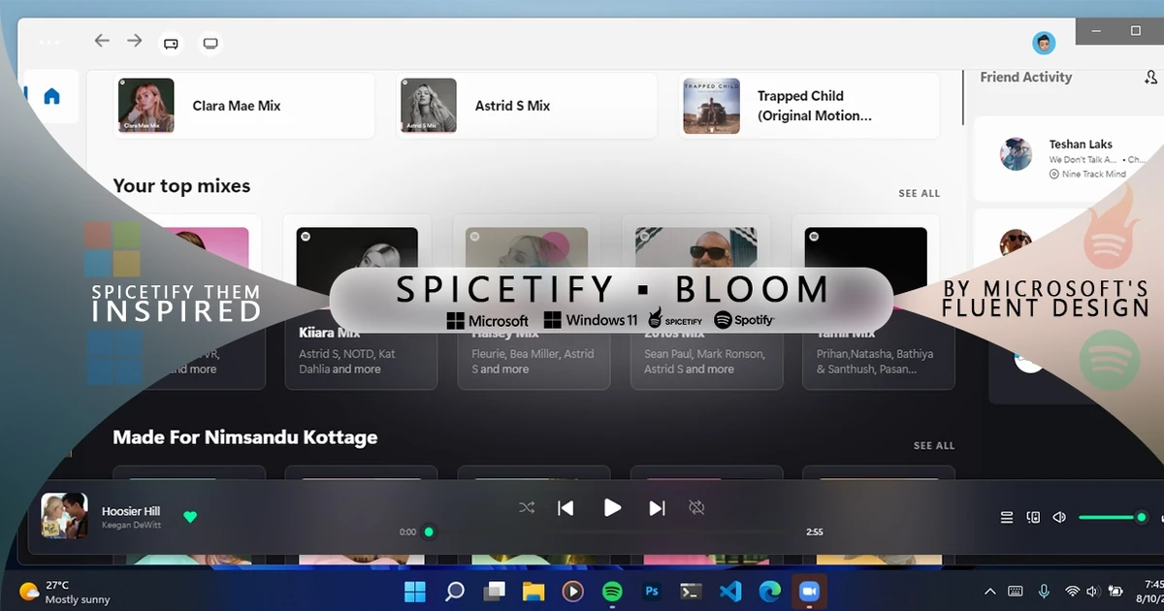Open the add-friend icon in Friend Activity

click(x=1150, y=77)
